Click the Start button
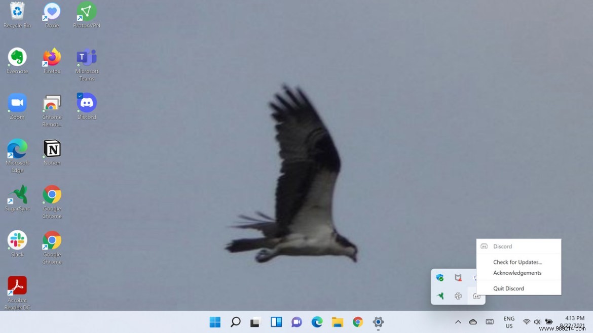 [215, 322]
